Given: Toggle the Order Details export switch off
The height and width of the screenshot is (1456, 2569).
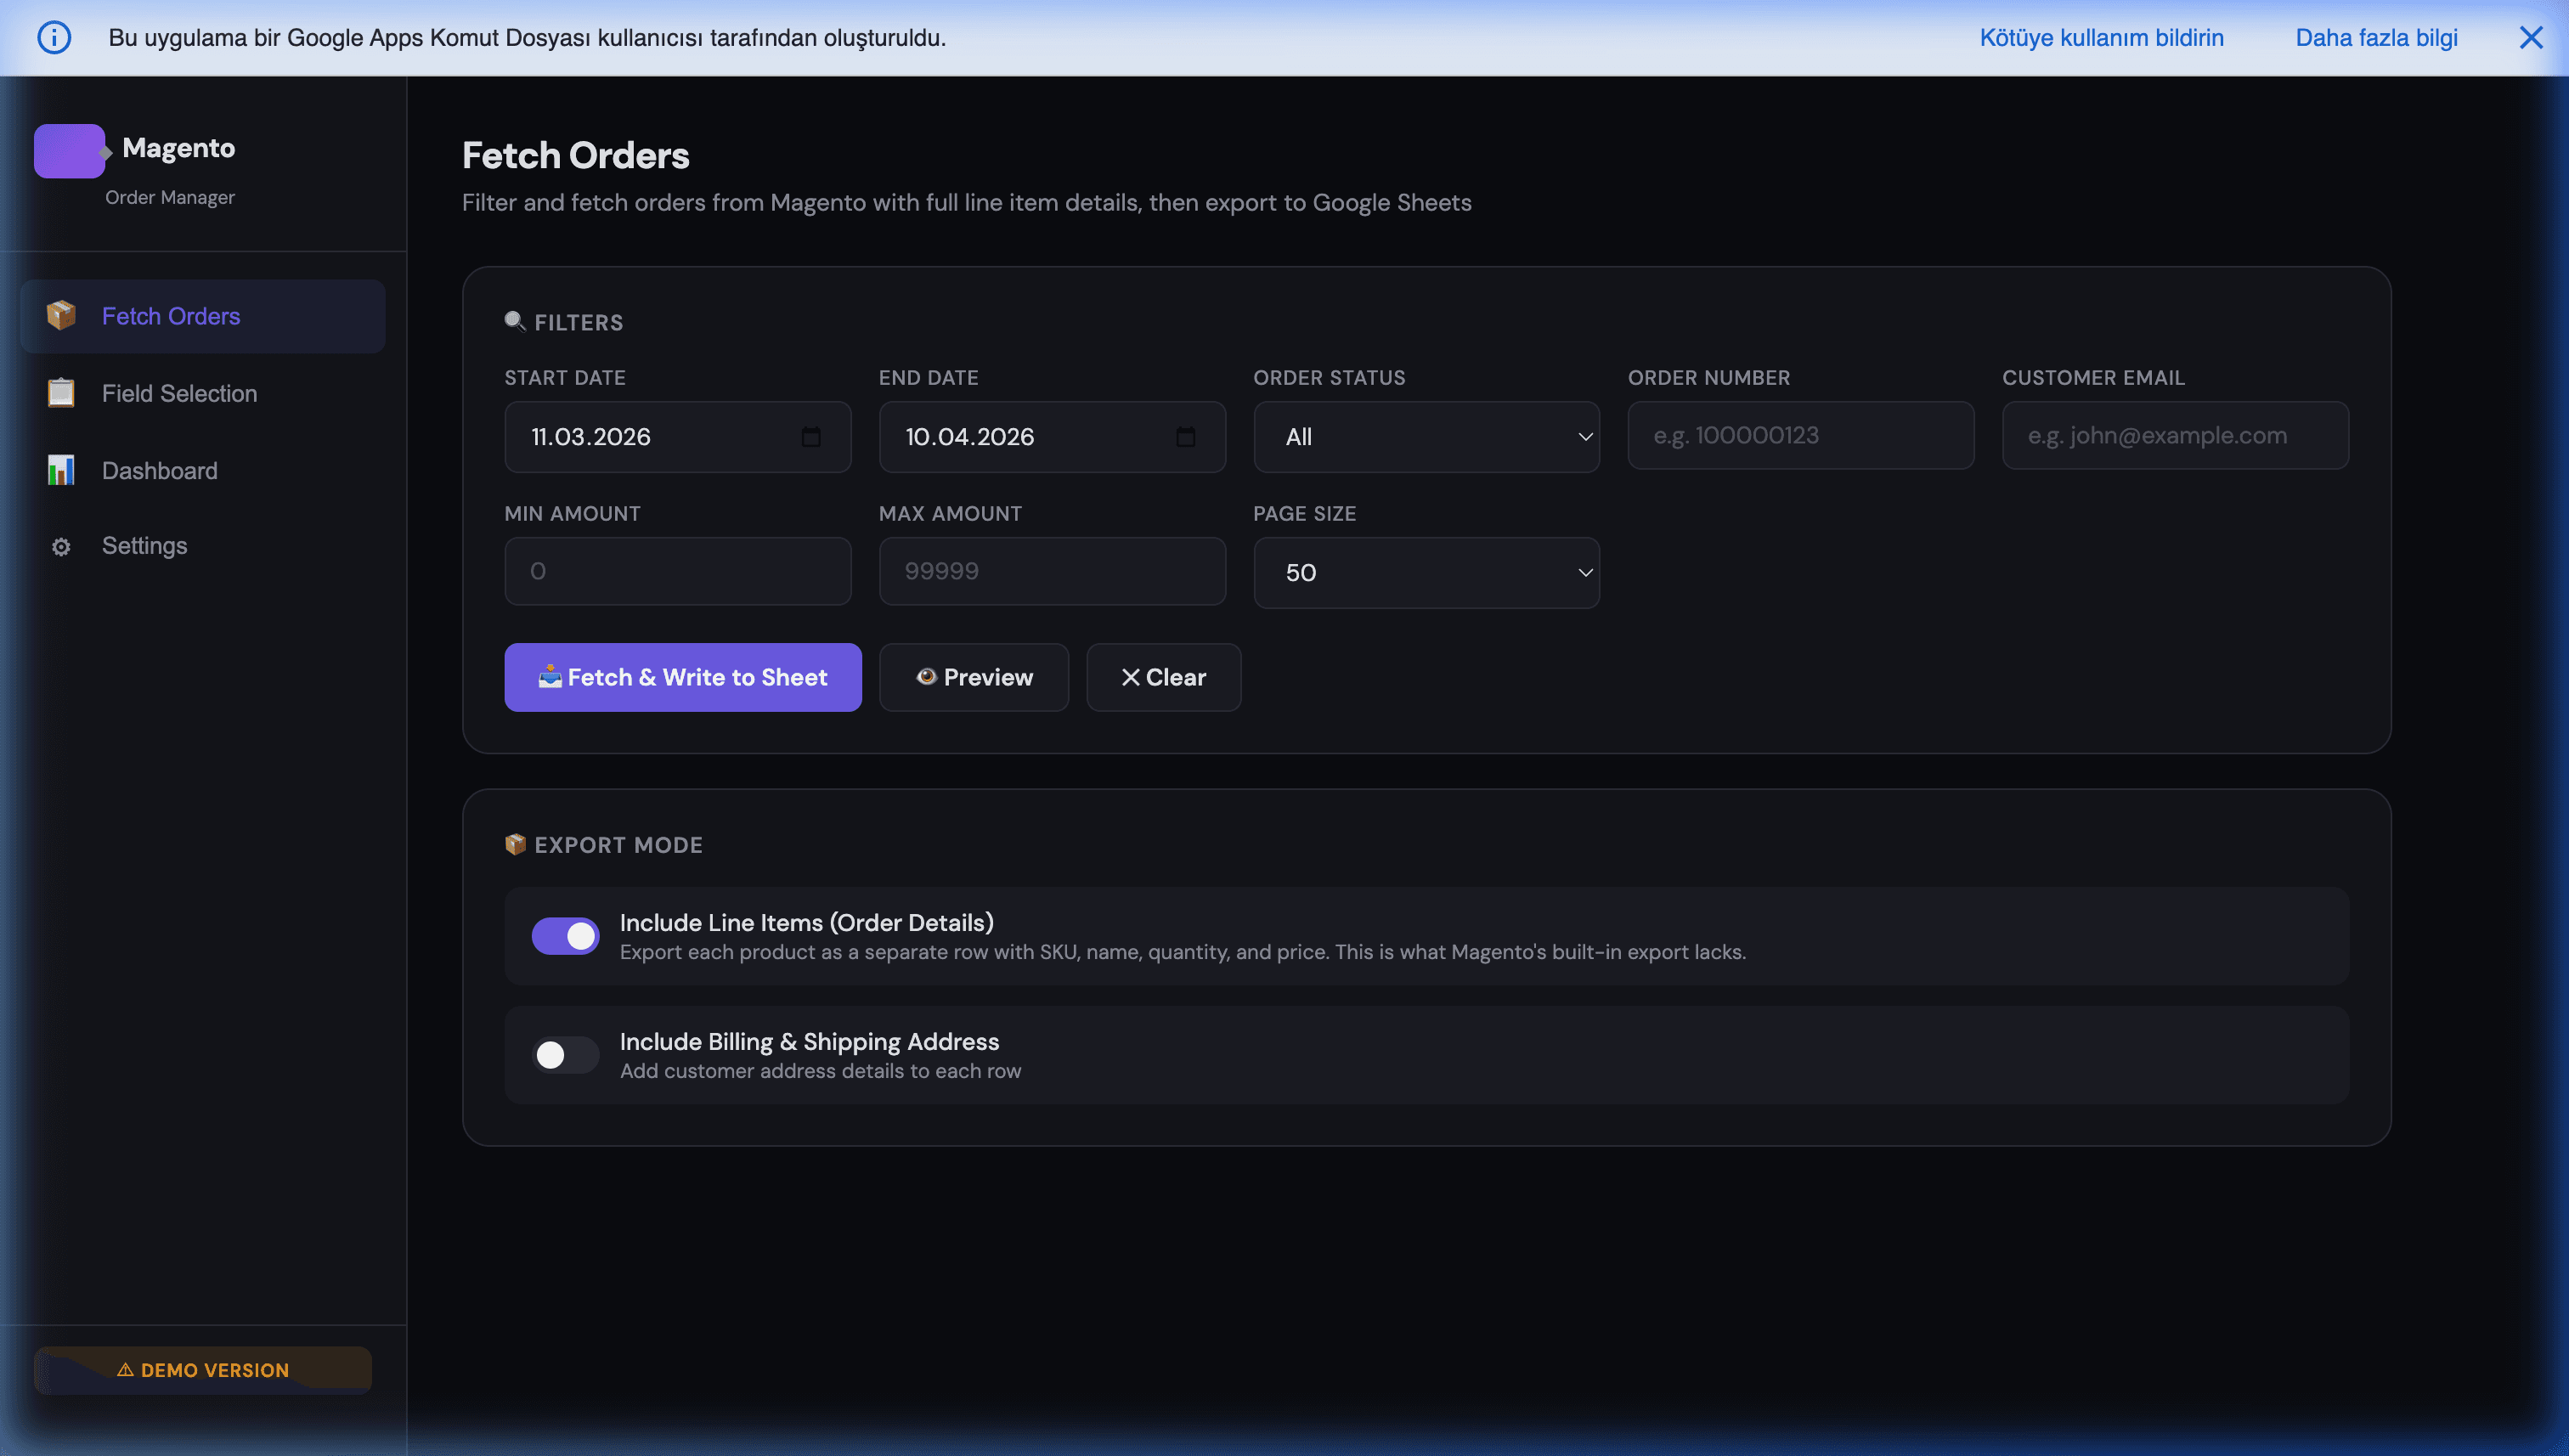Looking at the screenshot, I should pyautogui.click(x=565, y=935).
